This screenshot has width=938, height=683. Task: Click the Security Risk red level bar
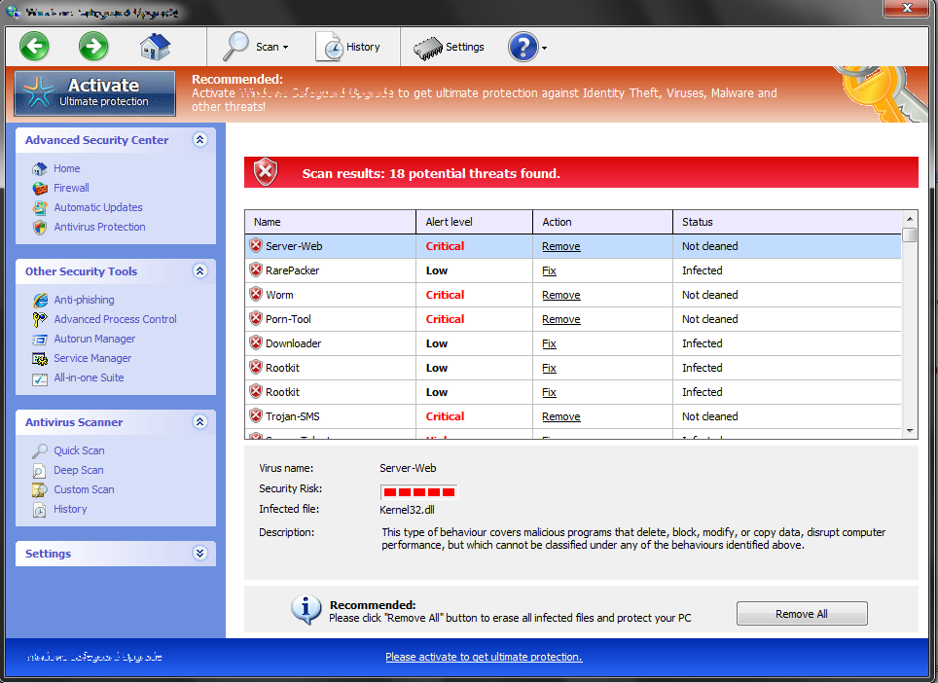tap(418, 492)
